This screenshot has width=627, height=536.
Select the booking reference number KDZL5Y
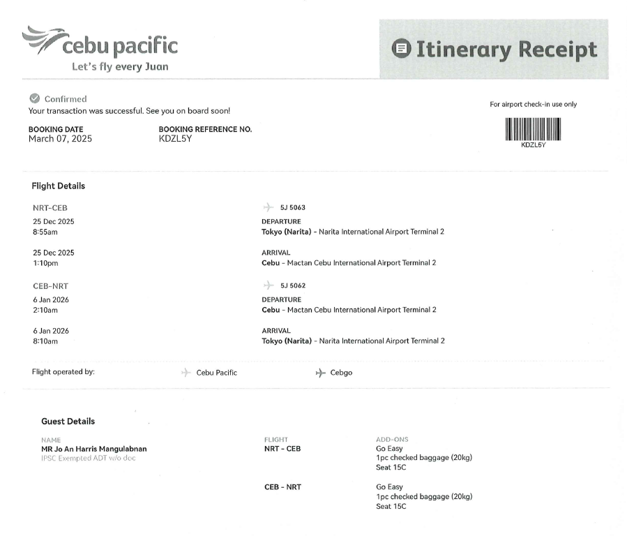[x=176, y=139]
